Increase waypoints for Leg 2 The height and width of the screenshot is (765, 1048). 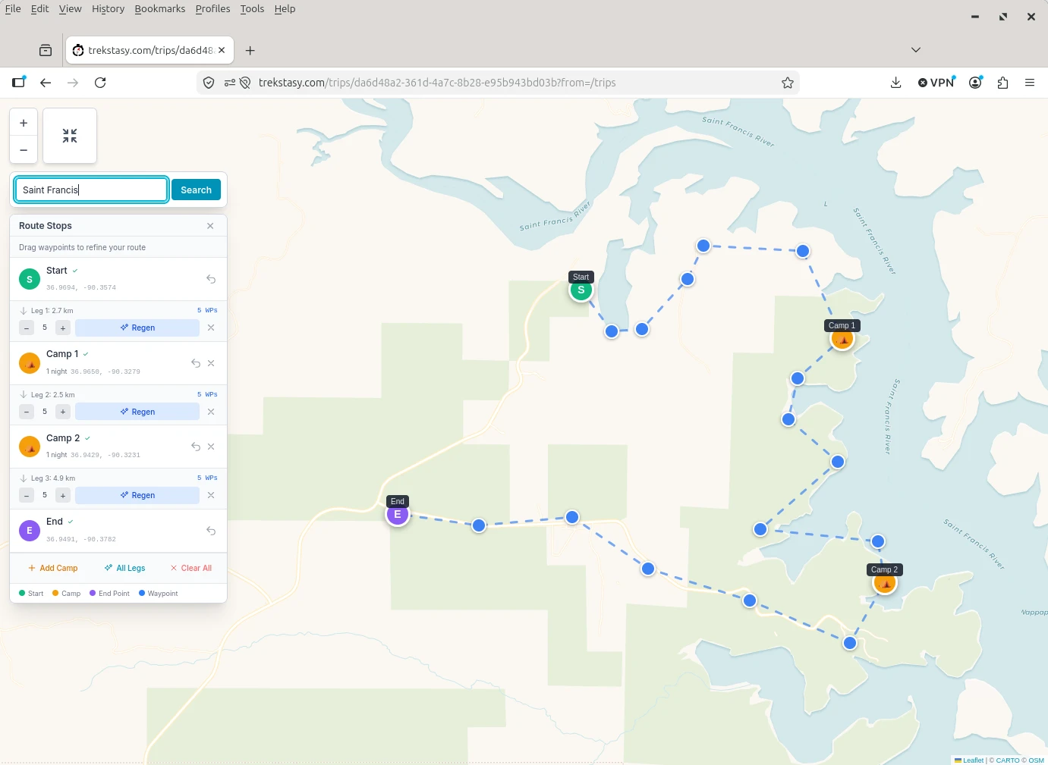(63, 412)
